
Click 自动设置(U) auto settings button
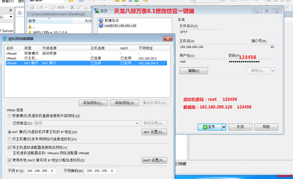coord(154,124)
